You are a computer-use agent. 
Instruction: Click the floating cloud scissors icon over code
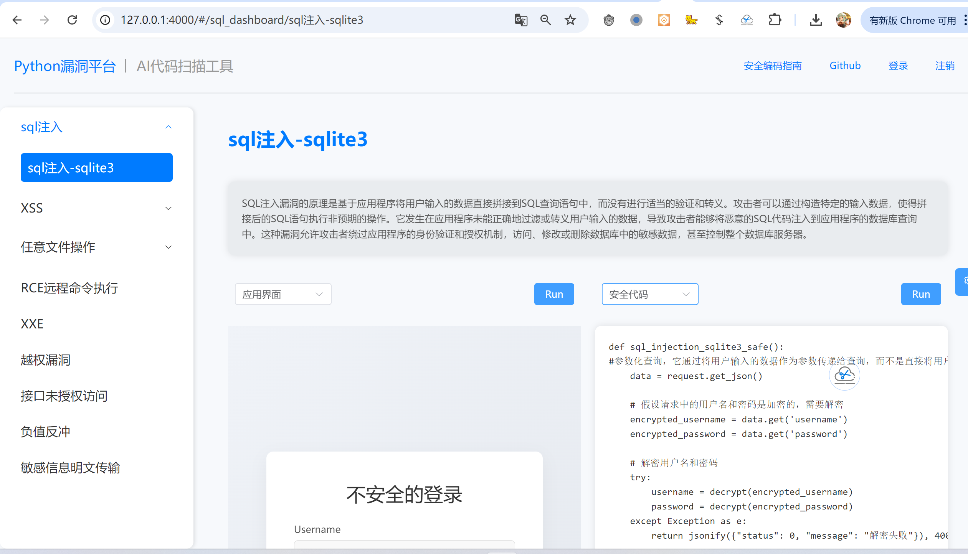tap(844, 375)
